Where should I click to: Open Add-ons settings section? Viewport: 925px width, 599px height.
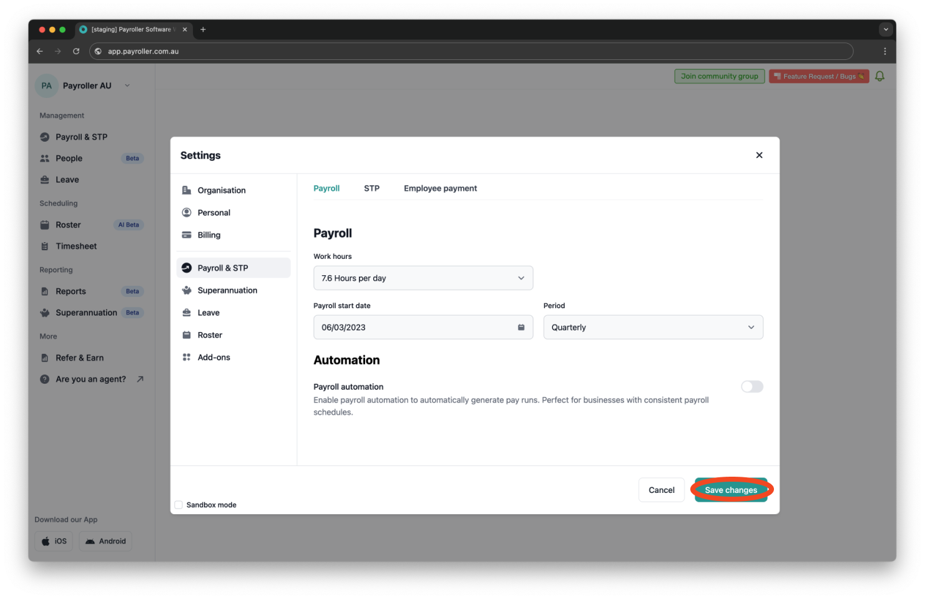pyautogui.click(x=213, y=358)
